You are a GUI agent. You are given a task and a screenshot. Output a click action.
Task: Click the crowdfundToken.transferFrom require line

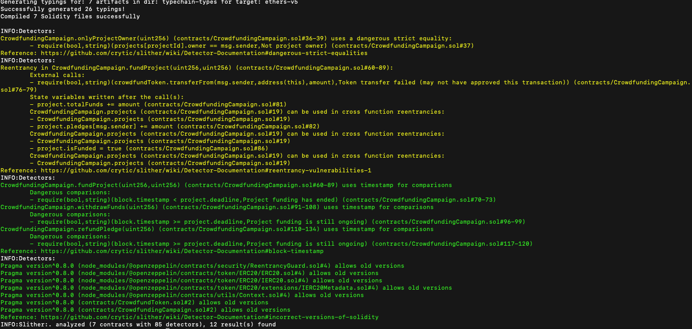(360, 82)
